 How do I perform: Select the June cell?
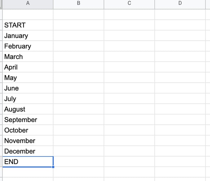(x=27, y=88)
